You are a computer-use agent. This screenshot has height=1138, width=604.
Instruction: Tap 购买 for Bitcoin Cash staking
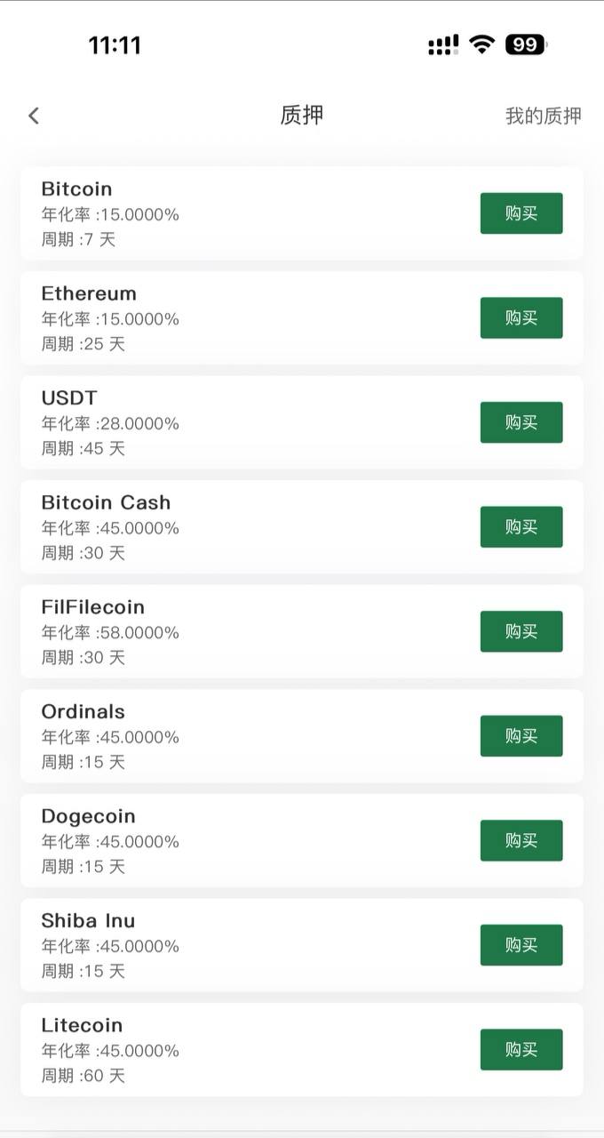(521, 526)
